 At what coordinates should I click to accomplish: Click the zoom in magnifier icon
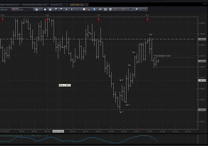pyautogui.click(x=56, y=9)
